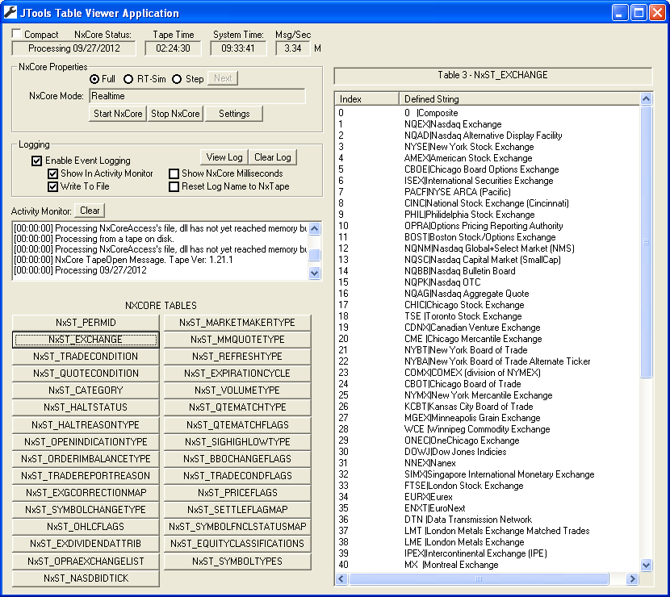Open the NxST_HALTREASONTYPE table
The width and height of the screenshot is (670, 597).
click(86, 425)
